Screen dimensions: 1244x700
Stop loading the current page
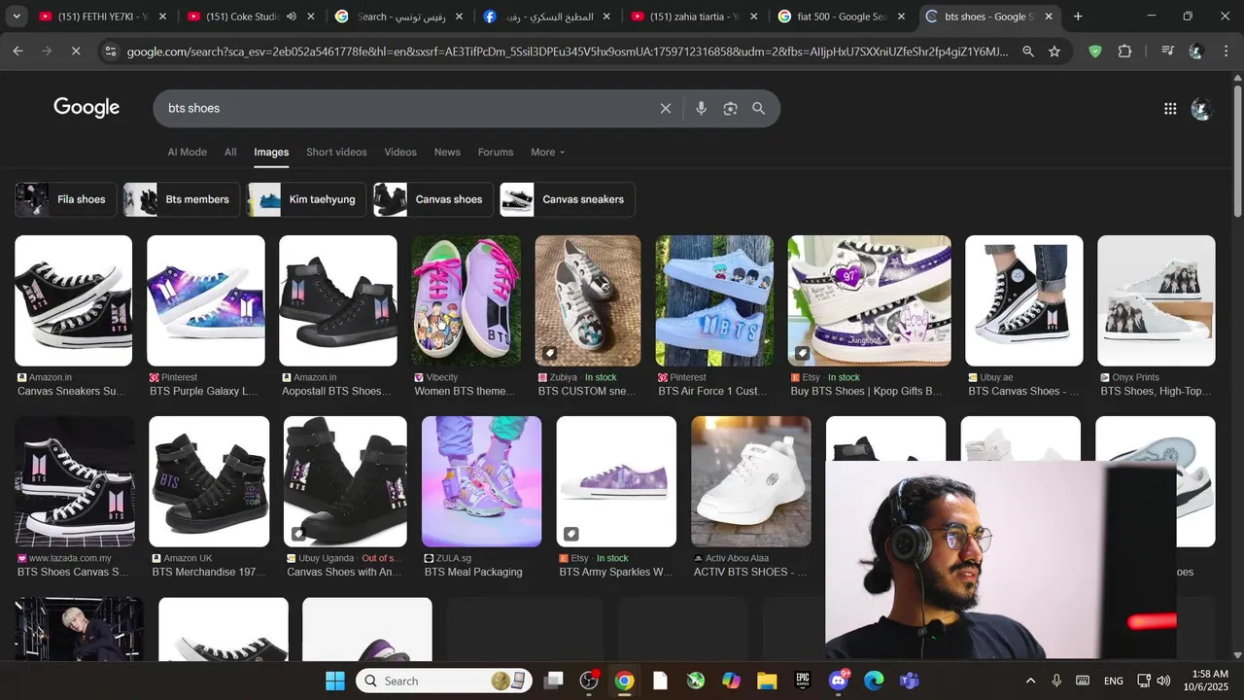point(76,52)
